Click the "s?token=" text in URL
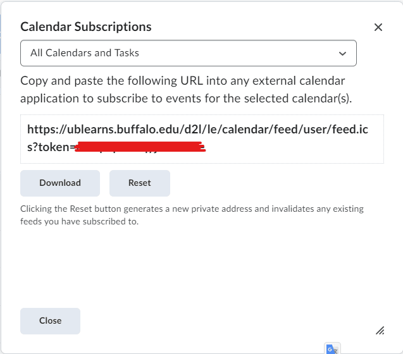Screen dimensions: 403x354 51,148
